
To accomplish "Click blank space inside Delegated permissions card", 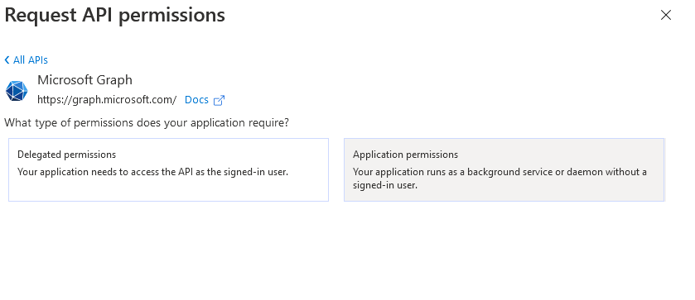I will [x=168, y=190].
